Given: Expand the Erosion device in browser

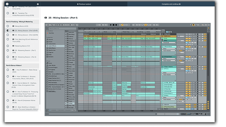Looking at the screenshot, I should (66, 56).
